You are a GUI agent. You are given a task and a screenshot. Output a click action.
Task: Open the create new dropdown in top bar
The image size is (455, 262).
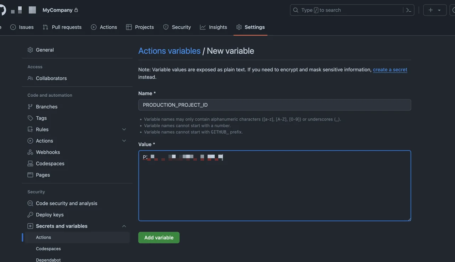pos(434,10)
